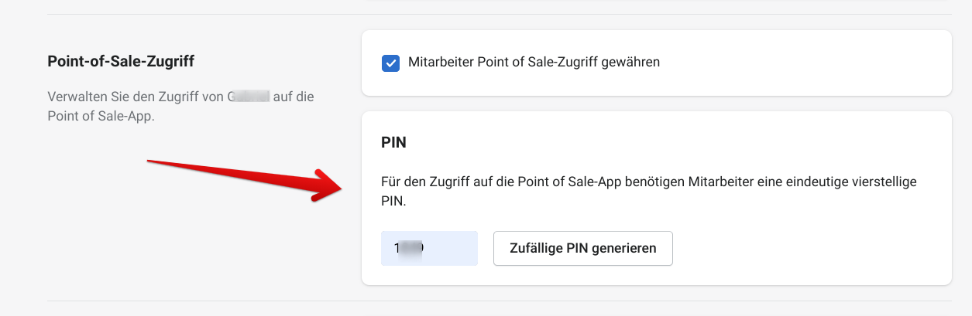Click the 'Zufällige PIN generieren' button

point(582,248)
